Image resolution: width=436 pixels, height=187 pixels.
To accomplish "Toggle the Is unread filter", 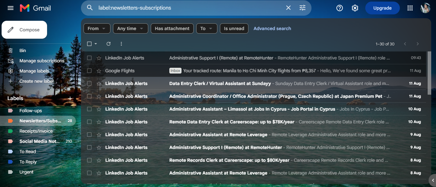I will point(234,28).
